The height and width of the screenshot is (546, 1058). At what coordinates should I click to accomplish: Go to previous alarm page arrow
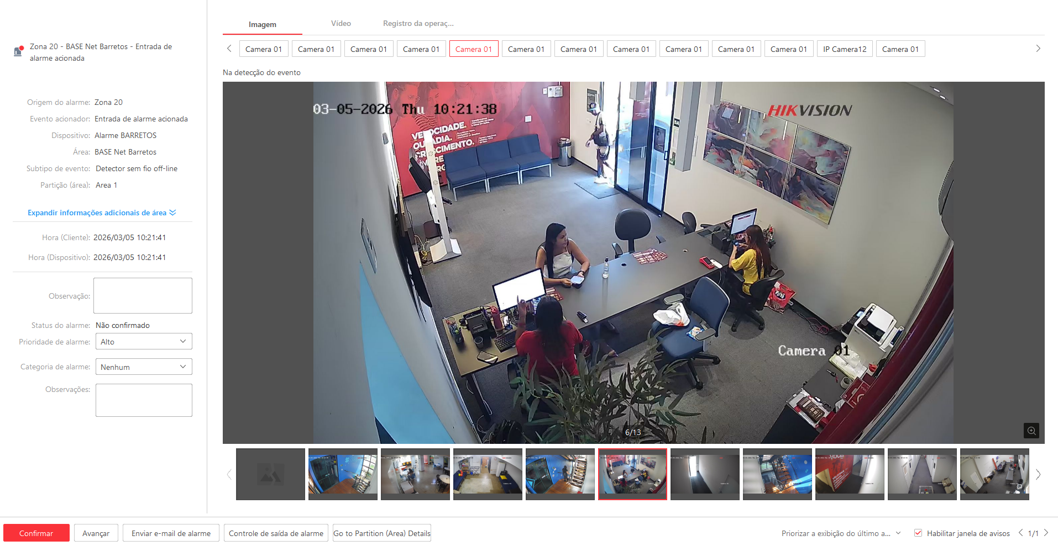click(1020, 533)
